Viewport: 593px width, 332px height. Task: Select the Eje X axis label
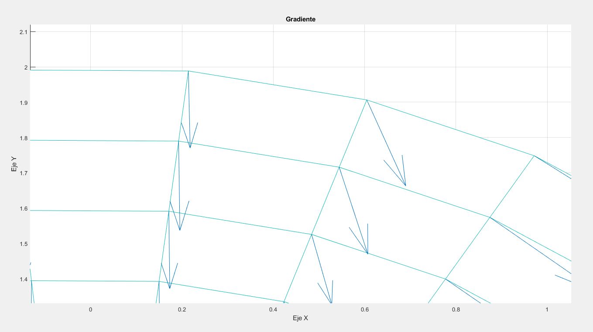click(x=300, y=318)
